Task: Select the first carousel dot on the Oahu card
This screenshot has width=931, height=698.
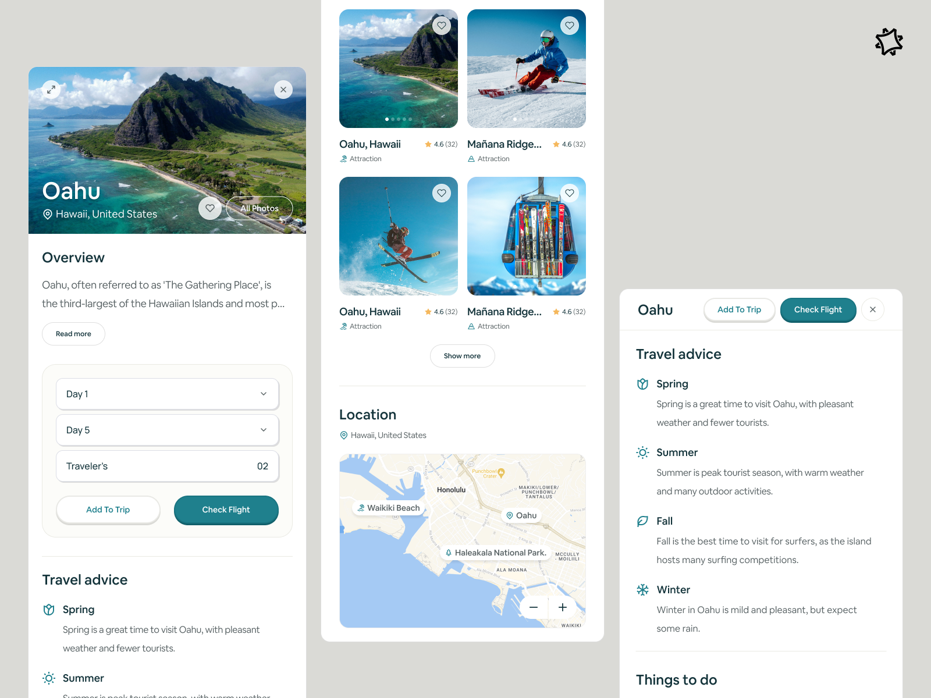Action: click(x=387, y=119)
